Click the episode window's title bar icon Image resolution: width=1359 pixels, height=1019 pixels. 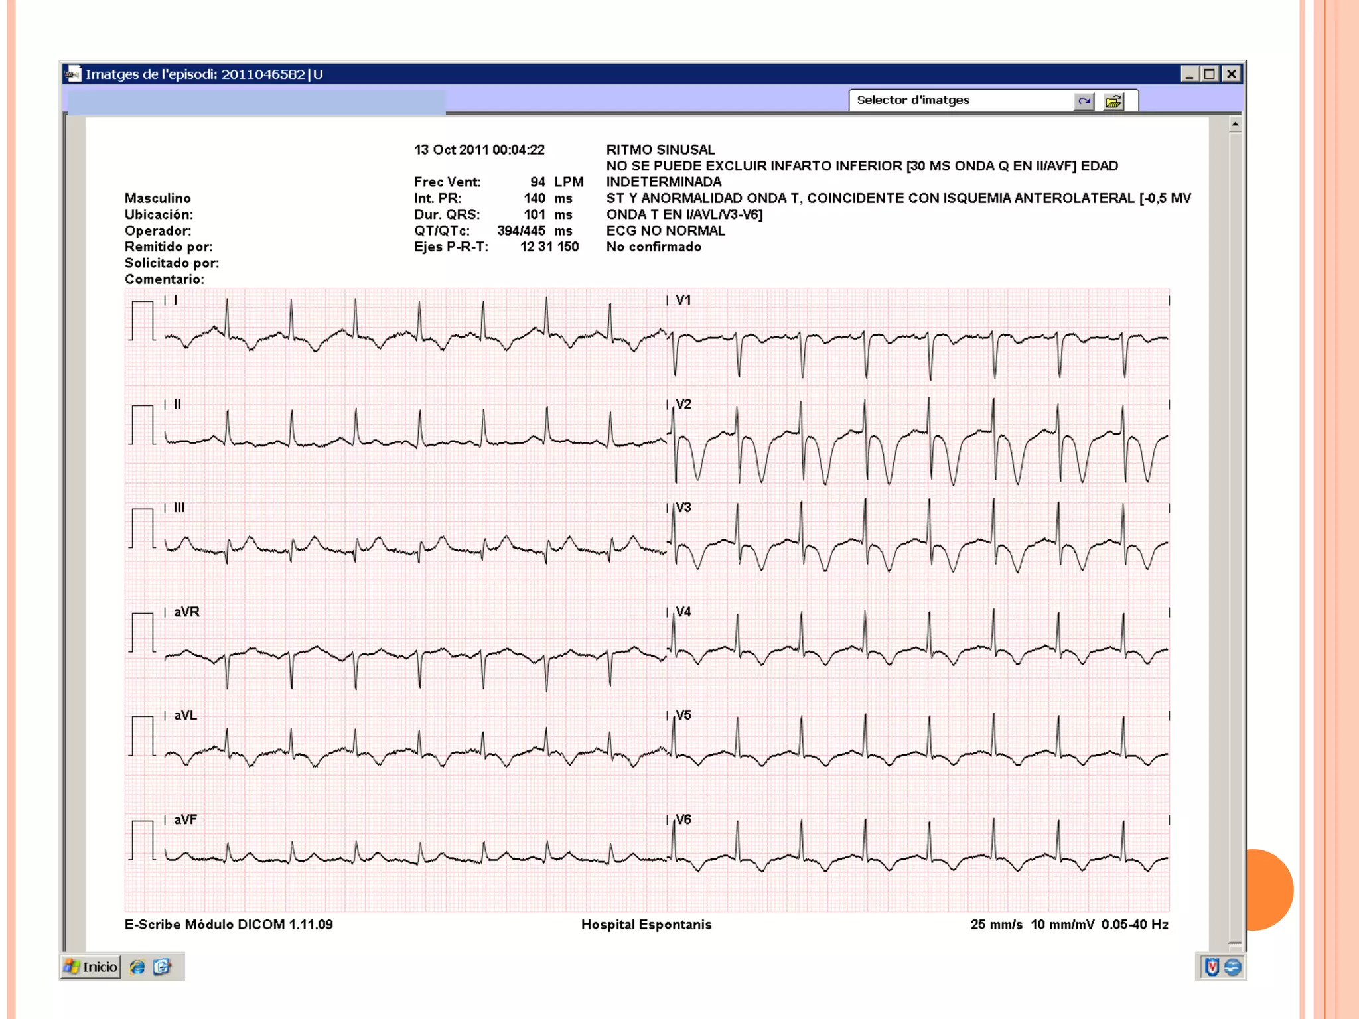click(x=73, y=74)
